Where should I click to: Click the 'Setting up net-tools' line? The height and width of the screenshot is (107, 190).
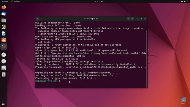77,75
